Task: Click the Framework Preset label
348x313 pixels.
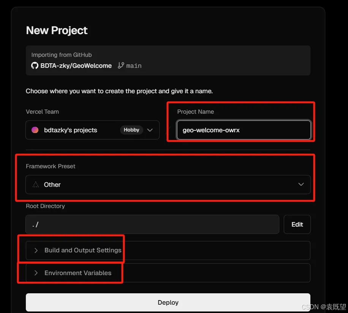Action: pos(51,166)
